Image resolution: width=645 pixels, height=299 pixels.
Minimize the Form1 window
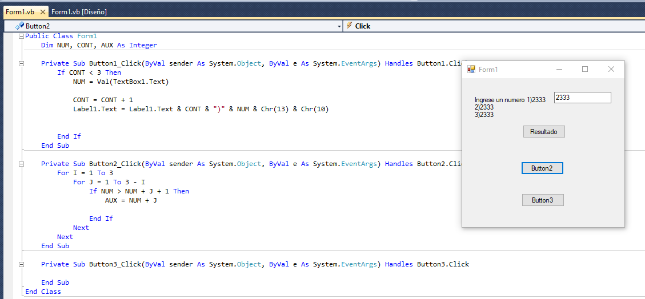[x=559, y=70]
